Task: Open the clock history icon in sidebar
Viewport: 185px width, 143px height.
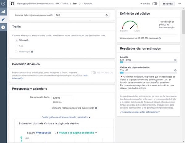Action: click(3, 27)
